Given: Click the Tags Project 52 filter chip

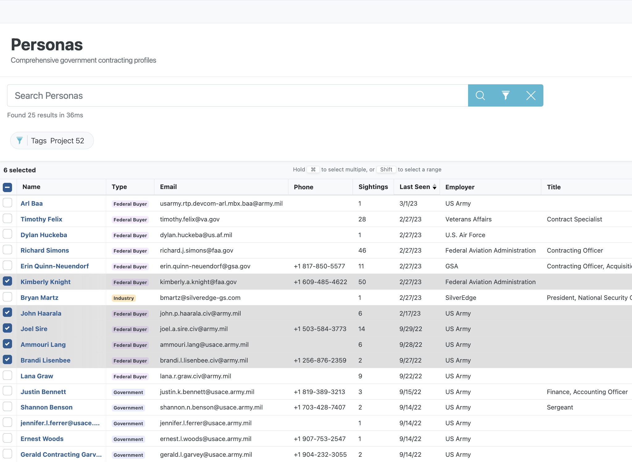Looking at the screenshot, I should [x=52, y=141].
